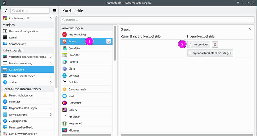Click the applications list vertical scrollbar

[115, 43]
